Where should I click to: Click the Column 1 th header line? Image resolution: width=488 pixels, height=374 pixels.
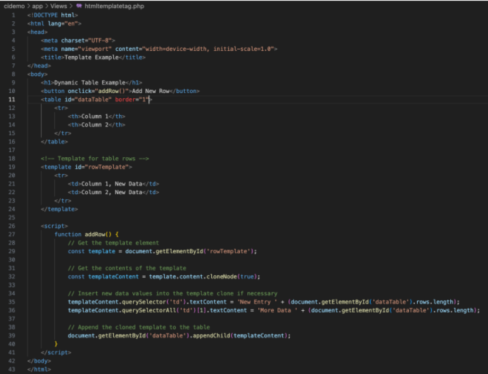[96, 116]
